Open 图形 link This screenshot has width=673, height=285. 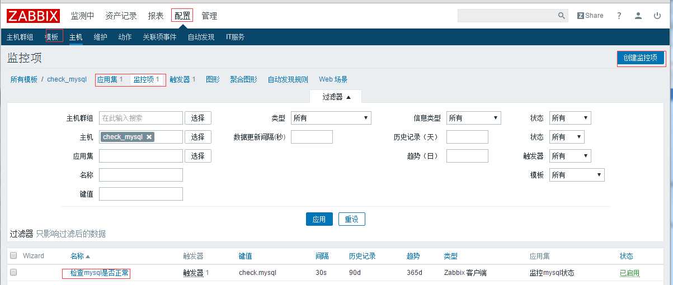213,80
